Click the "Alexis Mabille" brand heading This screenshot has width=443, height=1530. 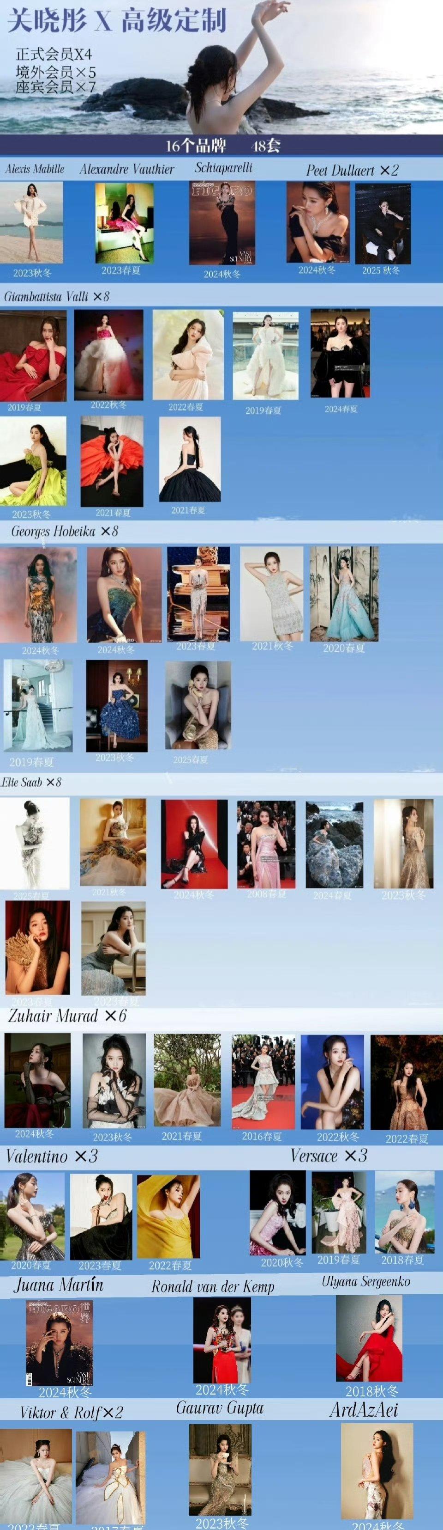(35, 169)
